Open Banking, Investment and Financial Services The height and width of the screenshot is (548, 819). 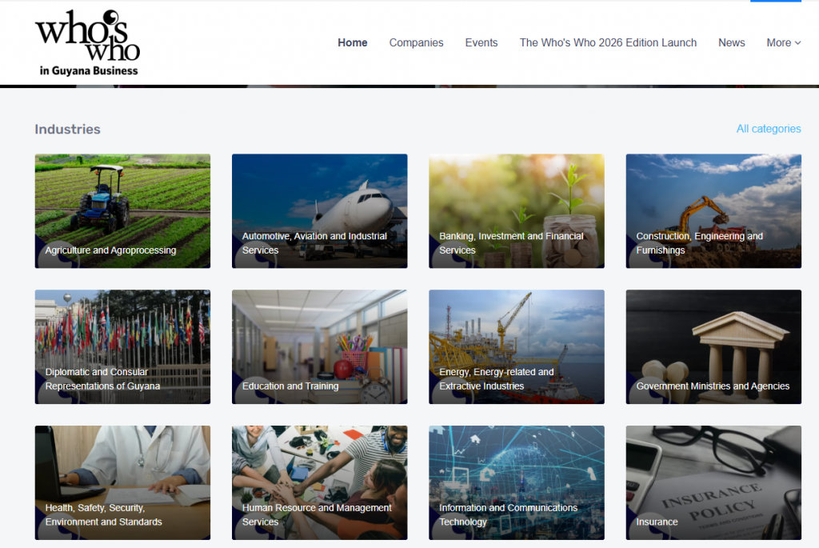(x=516, y=211)
